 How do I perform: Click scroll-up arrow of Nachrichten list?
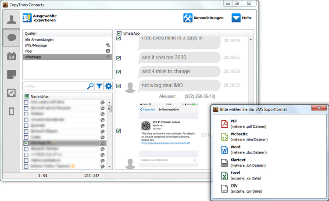[x=109, y=102]
